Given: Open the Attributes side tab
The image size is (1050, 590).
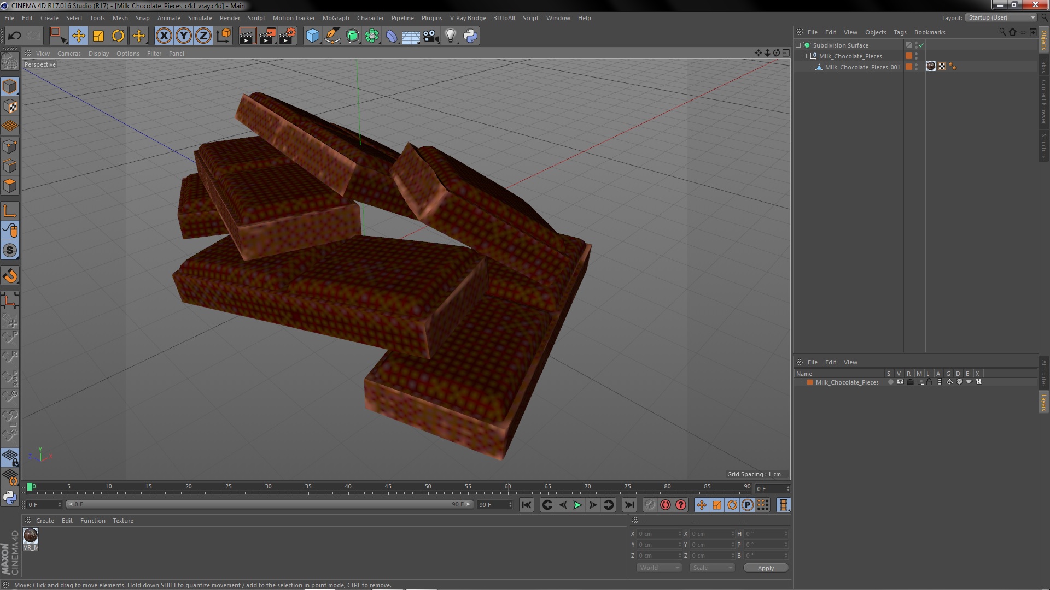Looking at the screenshot, I should pos(1044,373).
